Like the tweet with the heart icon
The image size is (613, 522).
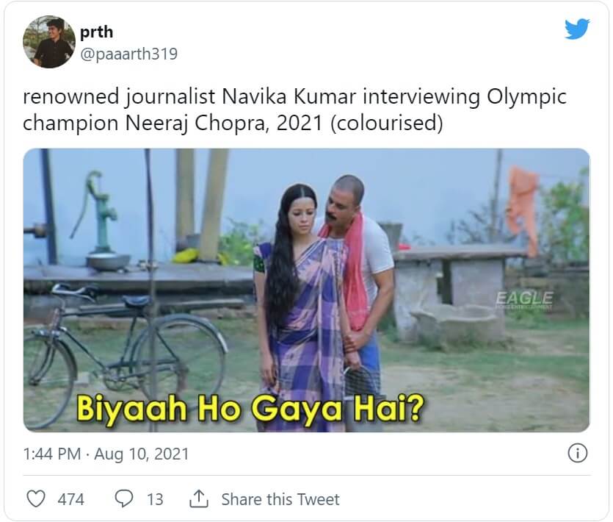click(36, 499)
